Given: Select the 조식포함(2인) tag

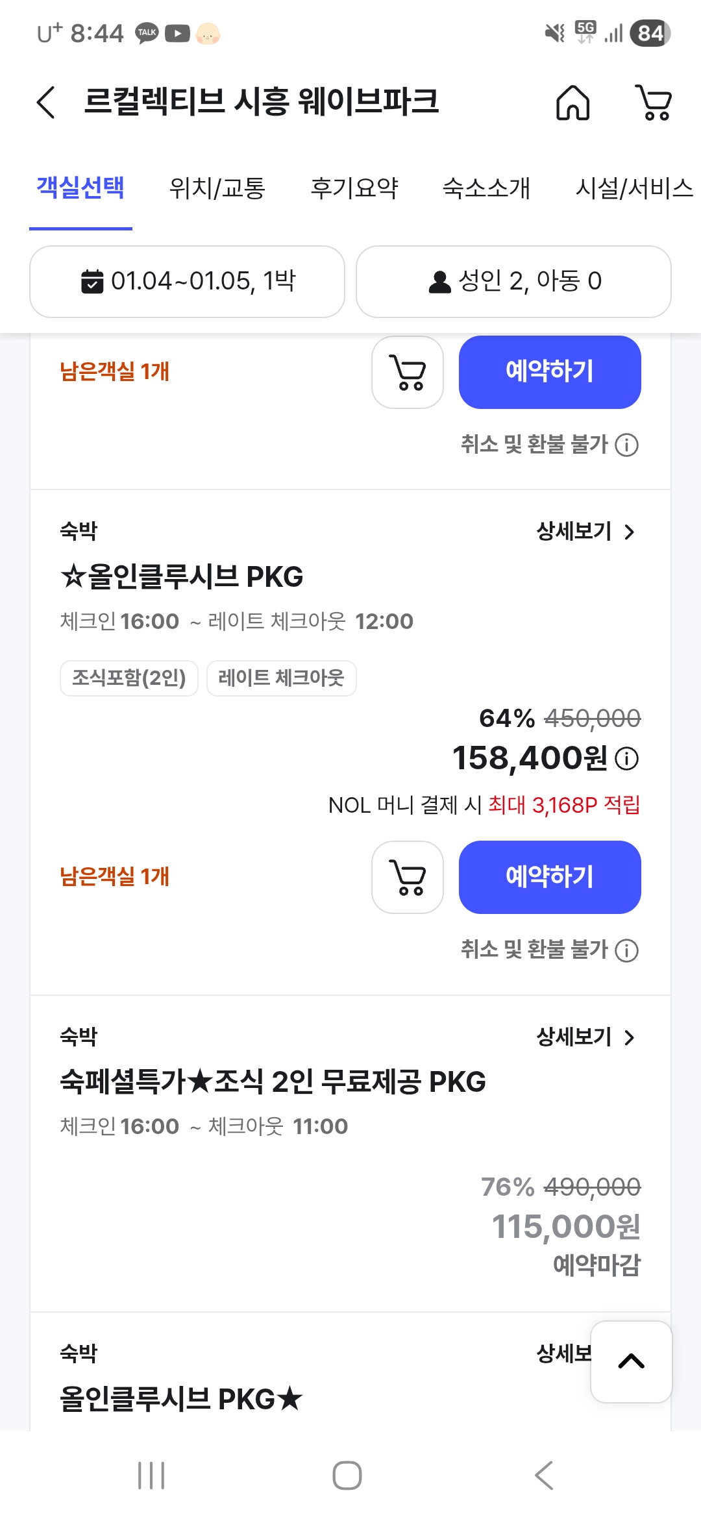Looking at the screenshot, I should tap(129, 678).
